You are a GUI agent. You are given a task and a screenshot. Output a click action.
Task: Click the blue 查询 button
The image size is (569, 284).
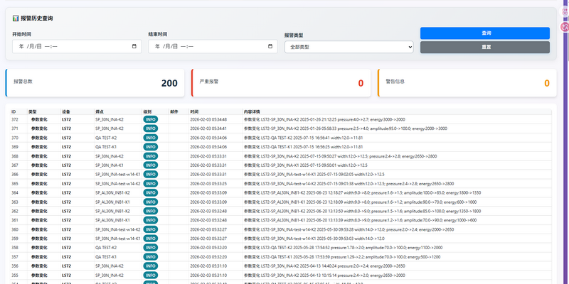pos(485,33)
